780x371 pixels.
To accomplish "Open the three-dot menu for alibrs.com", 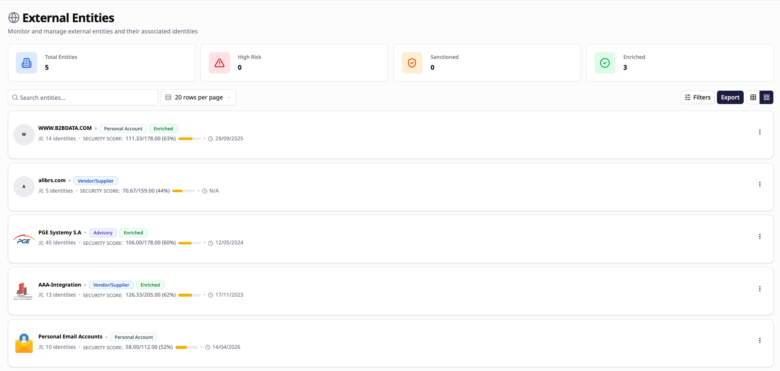I will pos(760,184).
